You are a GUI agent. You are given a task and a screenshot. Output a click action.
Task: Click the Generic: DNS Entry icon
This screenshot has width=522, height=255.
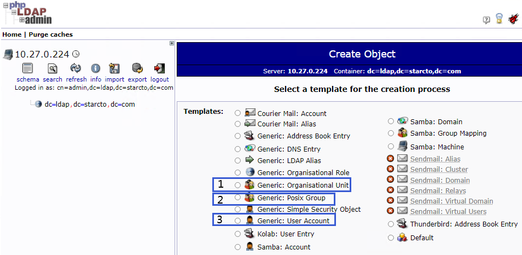(250, 148)
